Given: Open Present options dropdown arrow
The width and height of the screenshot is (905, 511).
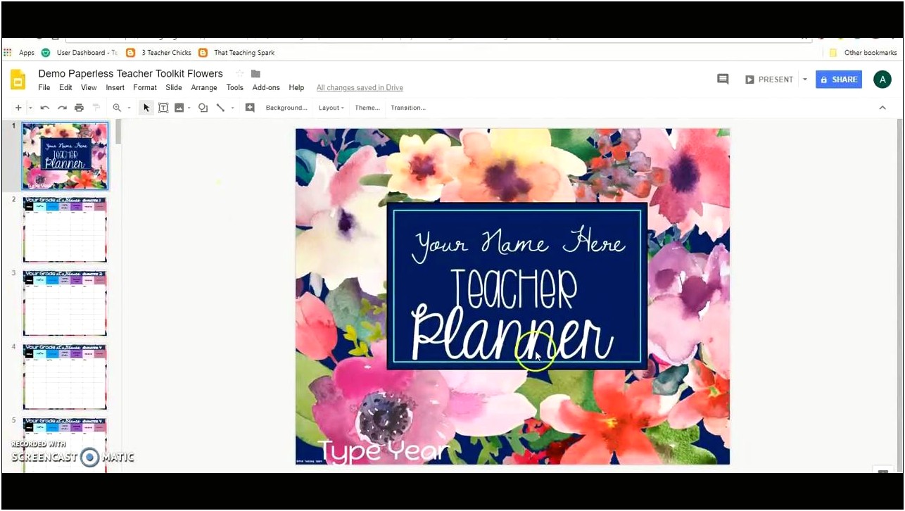Looking at the screenshot, I should coord(805,80).
